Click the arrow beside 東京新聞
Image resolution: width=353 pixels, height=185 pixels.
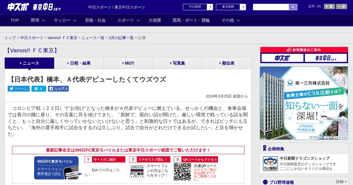click(x=243, y=7)
